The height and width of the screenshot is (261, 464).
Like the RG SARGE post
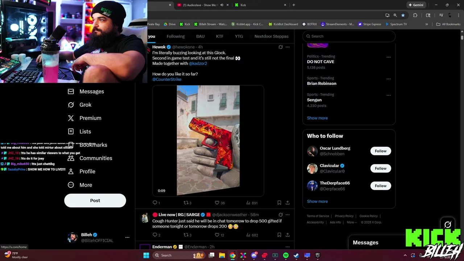(220, 235)
